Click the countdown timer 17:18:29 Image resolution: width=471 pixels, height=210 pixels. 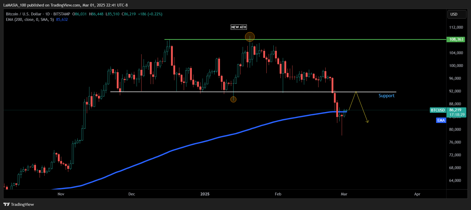[x=457, y=115]
